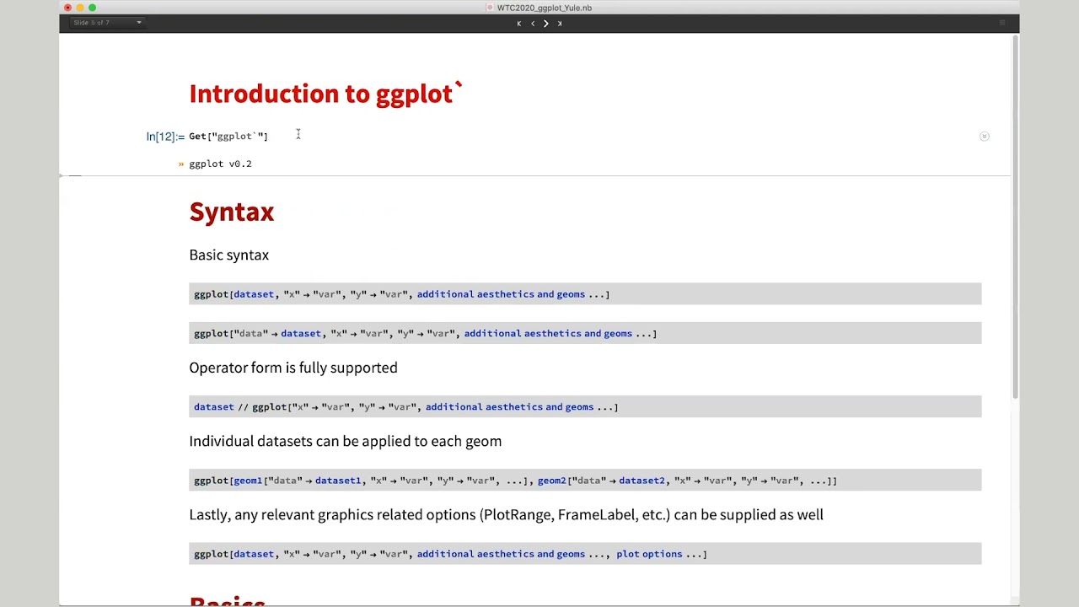Screen dimensions: 1079x607
Task: Click the slideshow toolbar icon at right end
Action: tap(1002, 23)
